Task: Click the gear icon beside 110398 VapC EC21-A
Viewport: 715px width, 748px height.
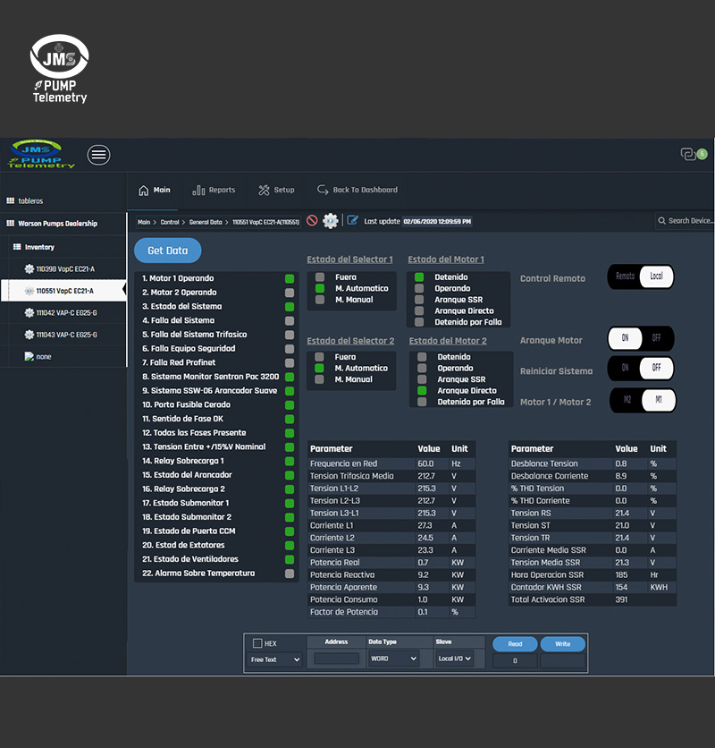Action: 29,268
